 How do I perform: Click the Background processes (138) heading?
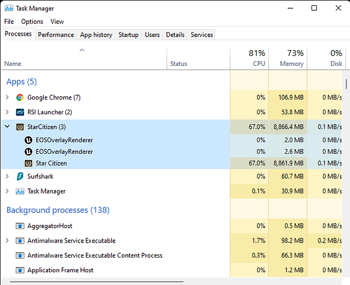pyautogui.click(x=58, y=210)
